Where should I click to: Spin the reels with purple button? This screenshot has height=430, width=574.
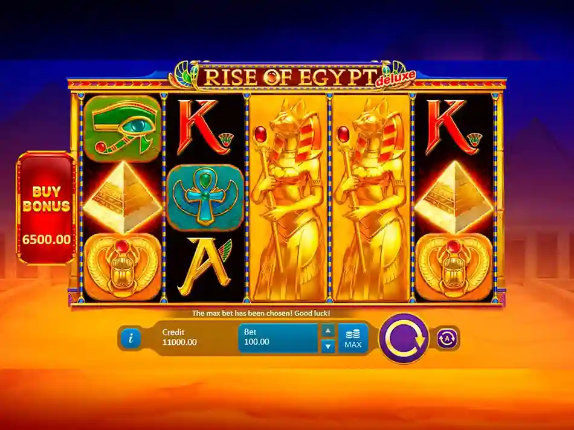tap(404, 338)
